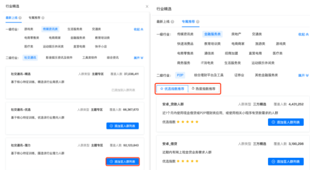Collapse first-level industries via 收起 in right panel
The image size is (310, 170).
(x=303, y=34)
